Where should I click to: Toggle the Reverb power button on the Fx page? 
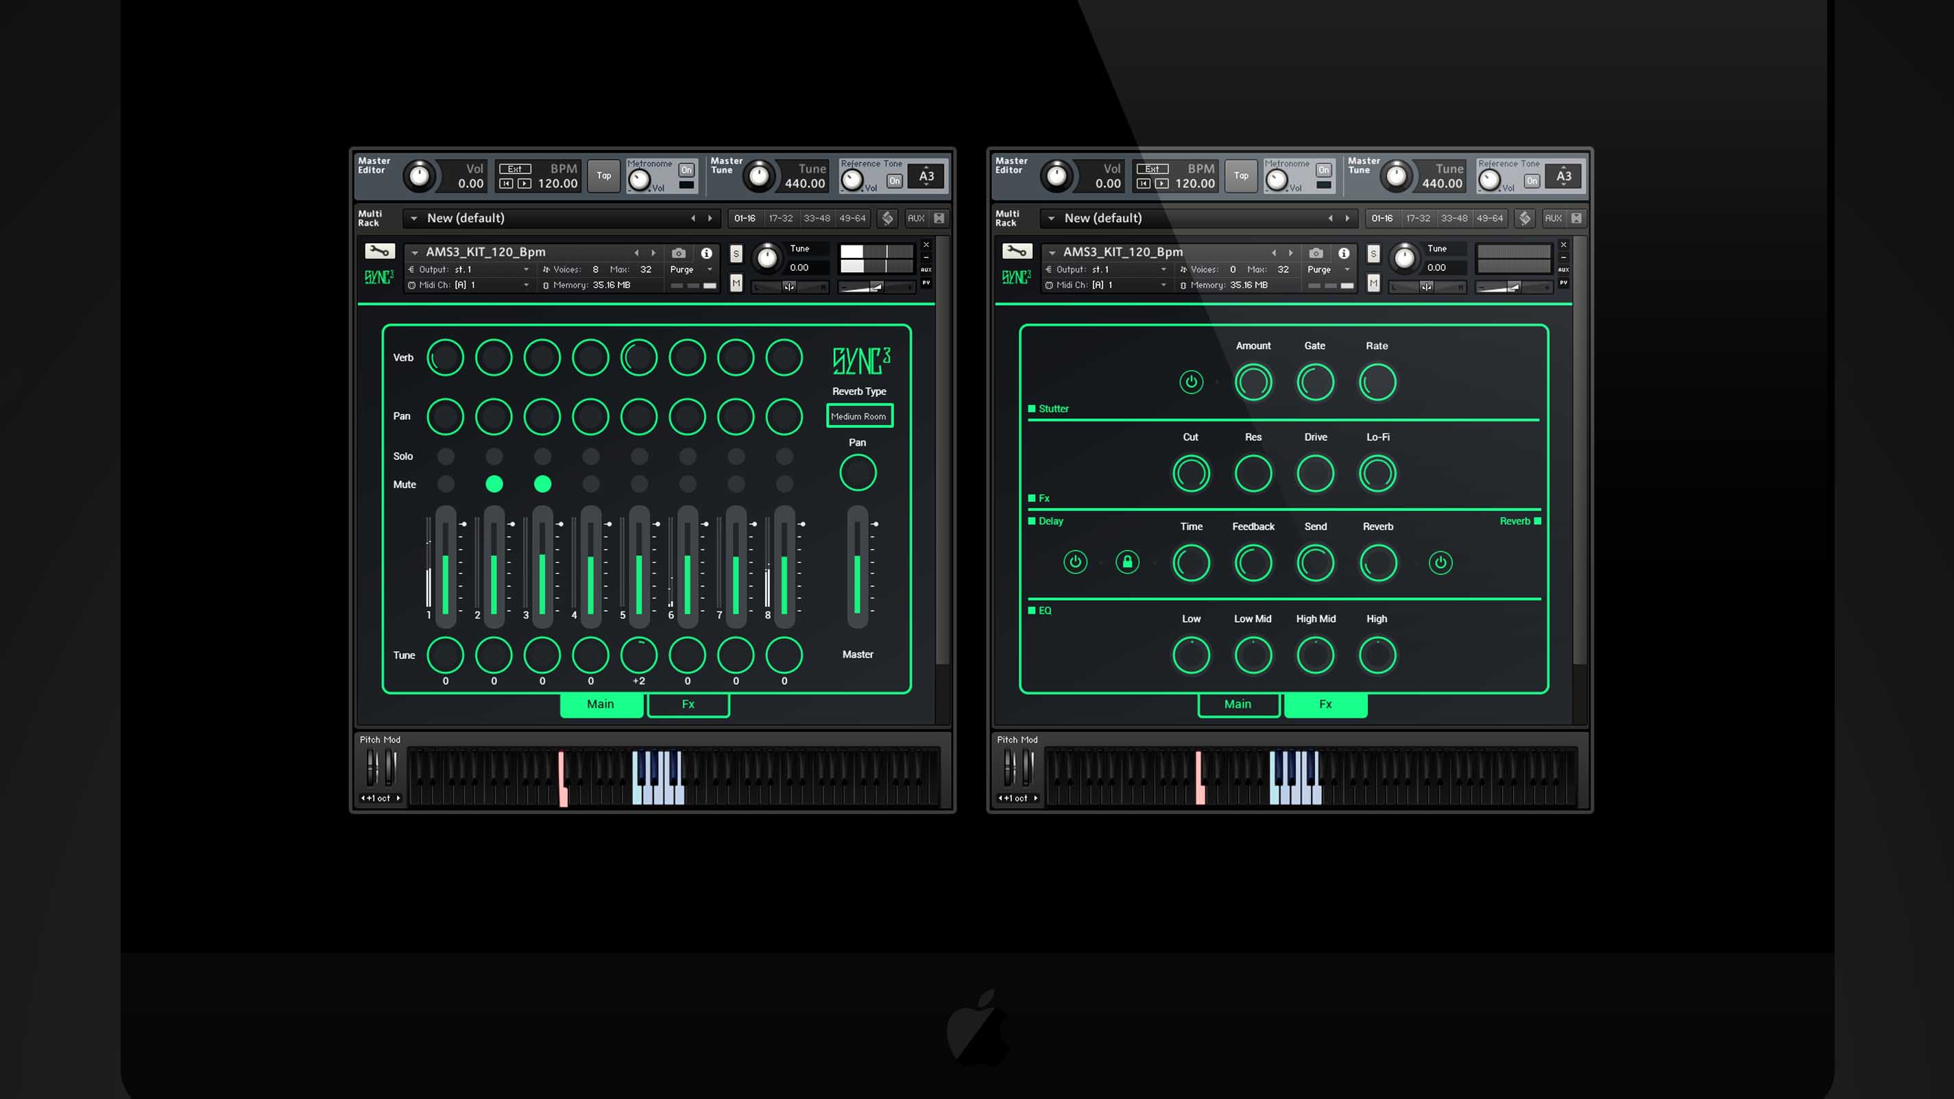pos(1440,562)
